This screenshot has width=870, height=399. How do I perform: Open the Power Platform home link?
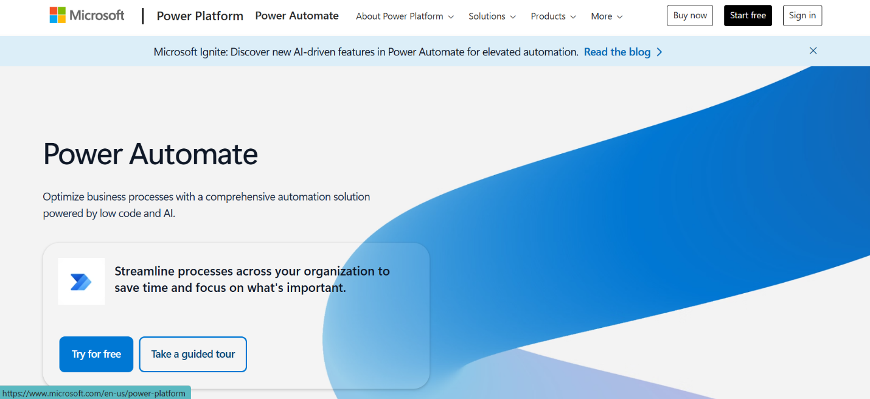tap(200, 16)
